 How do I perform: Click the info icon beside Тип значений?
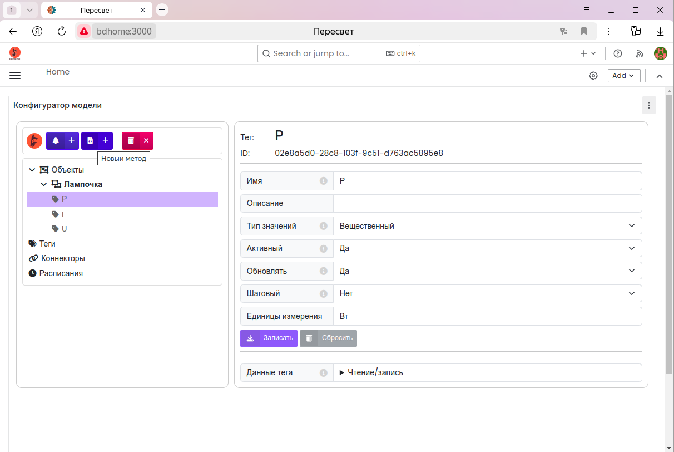coord(323,226)
